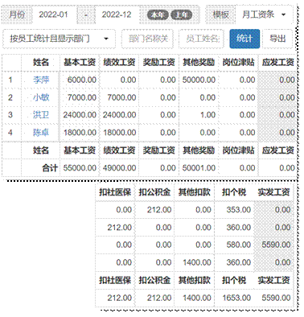Click the start month field 2022-01
304x317 pixels.
pyautogui.click(x=54, y=14)
